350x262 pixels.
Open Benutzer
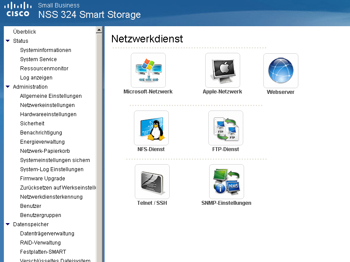pyautogui.click(x=31, y=206)
